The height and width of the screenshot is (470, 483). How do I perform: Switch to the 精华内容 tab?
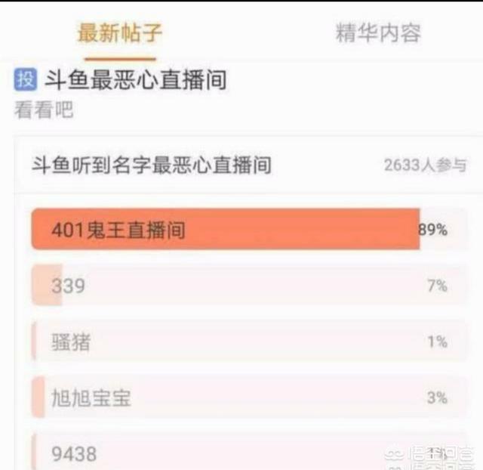pos(378,32)
